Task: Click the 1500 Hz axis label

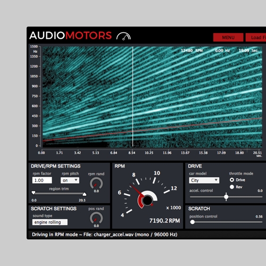Action: 34,46
